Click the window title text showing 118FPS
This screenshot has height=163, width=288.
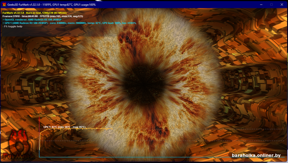point(51,5)
